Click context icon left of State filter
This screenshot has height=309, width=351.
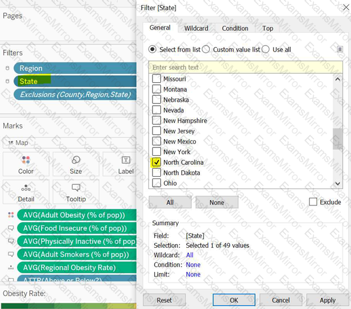tap(7, 81)
